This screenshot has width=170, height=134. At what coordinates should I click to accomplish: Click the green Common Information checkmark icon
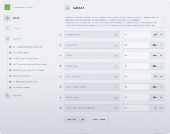click(x=7, y=7)
